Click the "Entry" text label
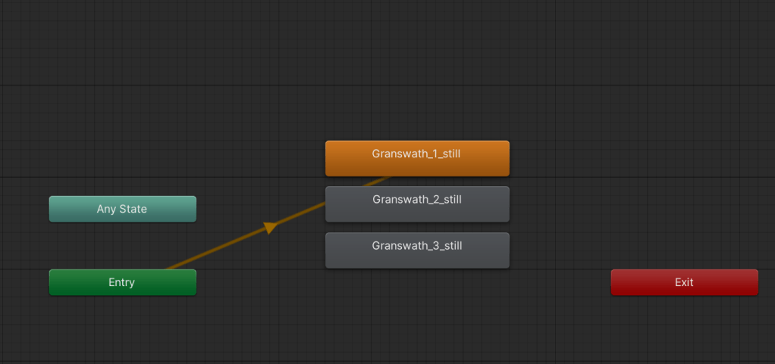Image resolution: width=775 pixels, height=364 pixels. 121,282
